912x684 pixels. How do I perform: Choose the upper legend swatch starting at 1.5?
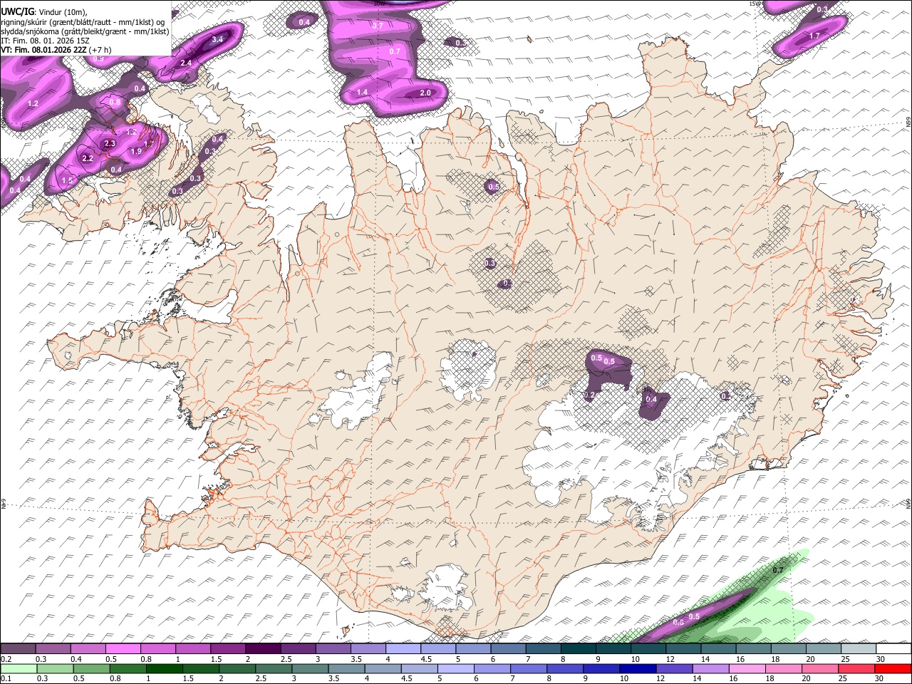(x=227, y=649)
